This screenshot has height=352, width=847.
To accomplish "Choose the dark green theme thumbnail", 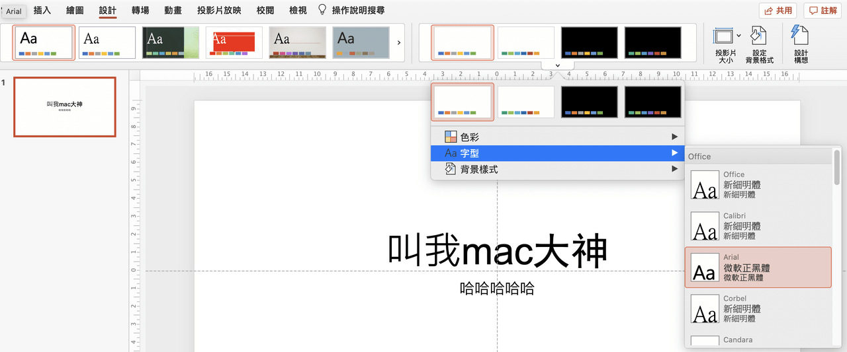I will (171, 43).
